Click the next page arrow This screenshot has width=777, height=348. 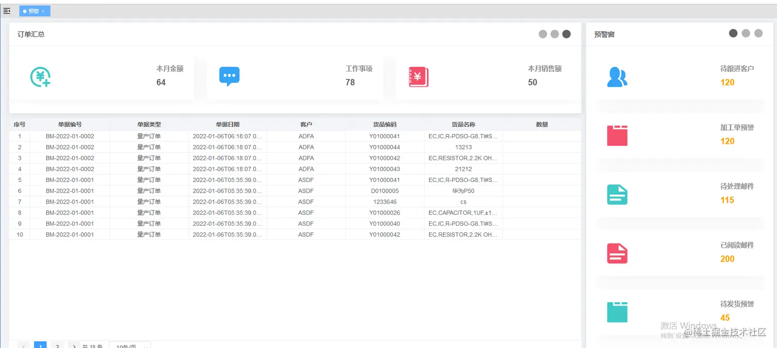(x=74, y=345)
